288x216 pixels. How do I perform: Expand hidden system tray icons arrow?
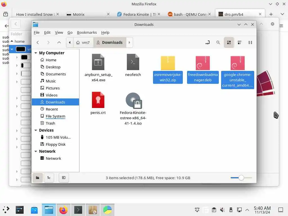tap(247, 210)
